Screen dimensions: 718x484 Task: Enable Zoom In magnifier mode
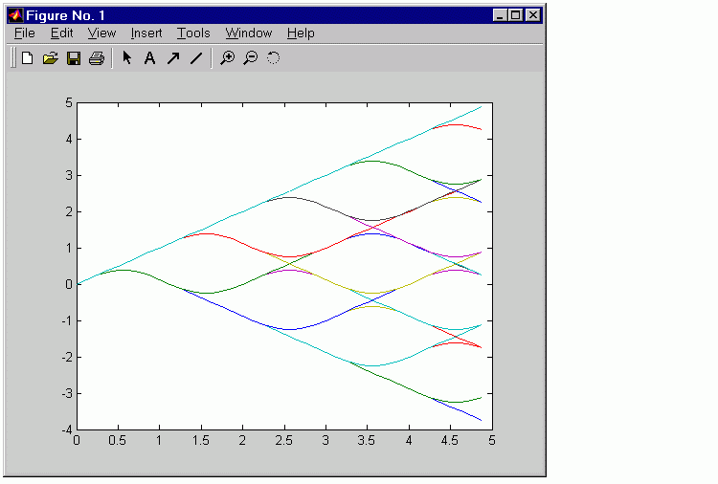[227, 58]
